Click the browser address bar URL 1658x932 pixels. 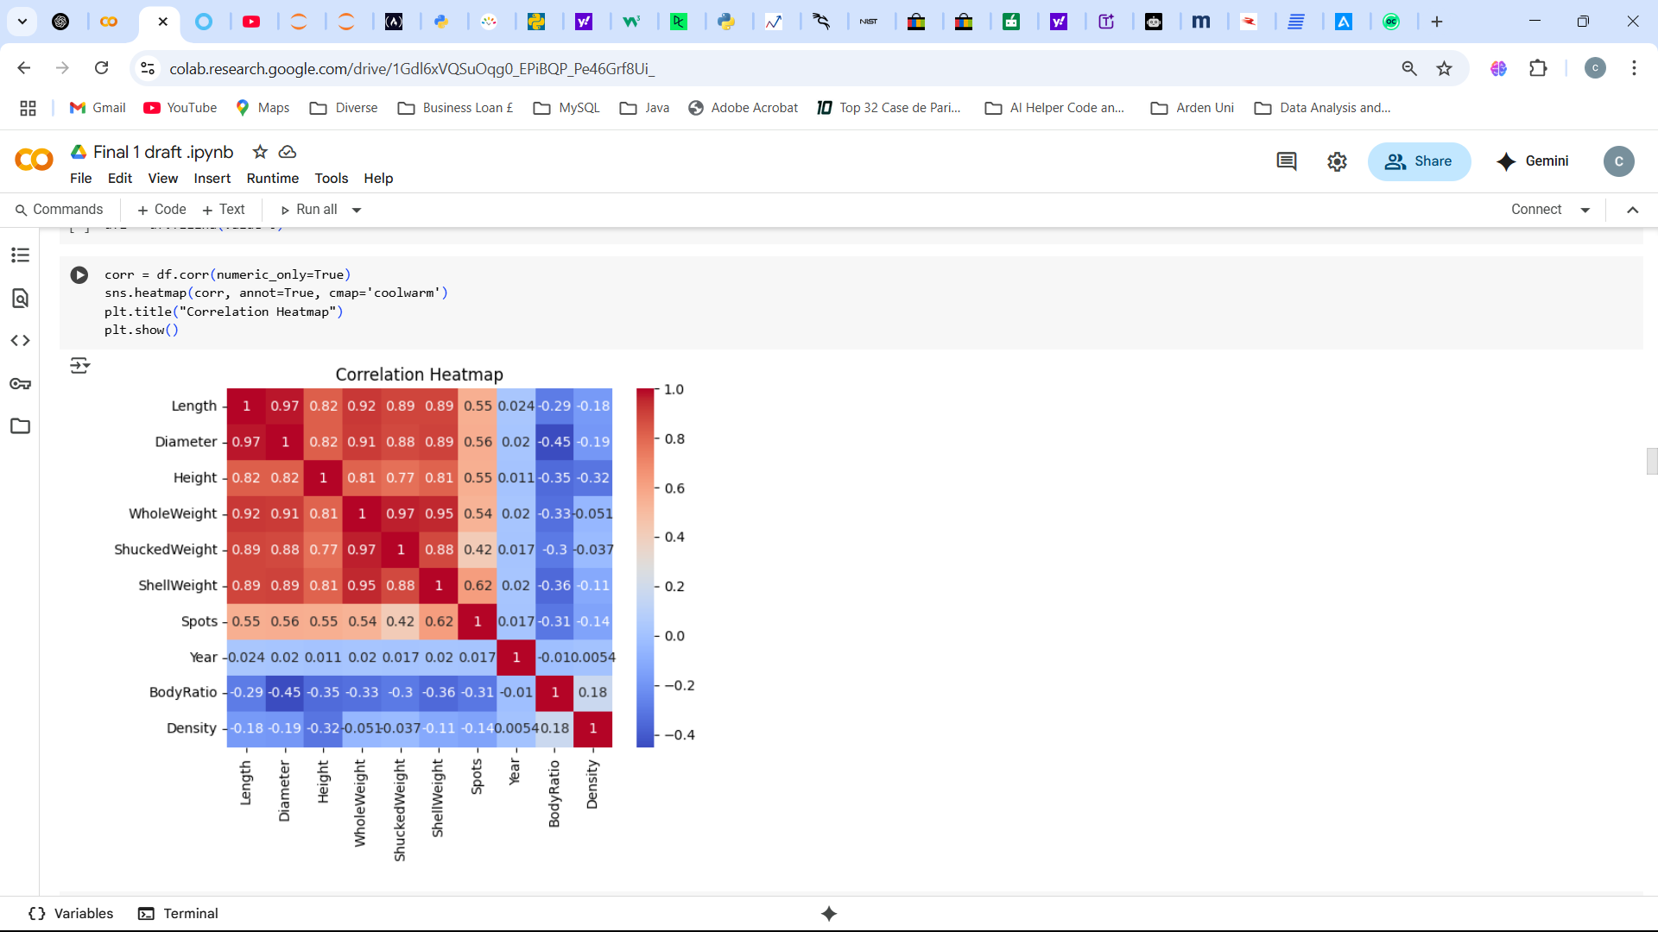tap(411, 68)
